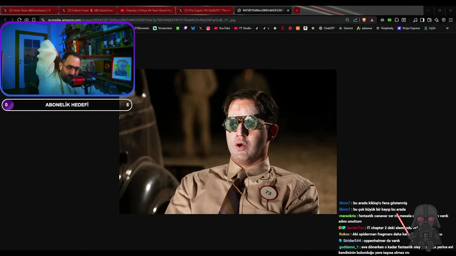Share this page with the share icon
The image size is (456, 256).
tap(355, 20)
